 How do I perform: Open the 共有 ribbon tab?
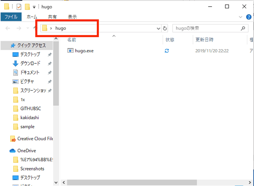52,17
